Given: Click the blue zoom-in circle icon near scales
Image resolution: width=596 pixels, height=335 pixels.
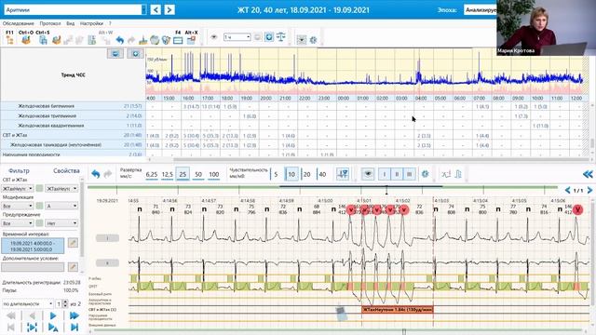Looking at the screenshot, I should (x=269, y=37).
